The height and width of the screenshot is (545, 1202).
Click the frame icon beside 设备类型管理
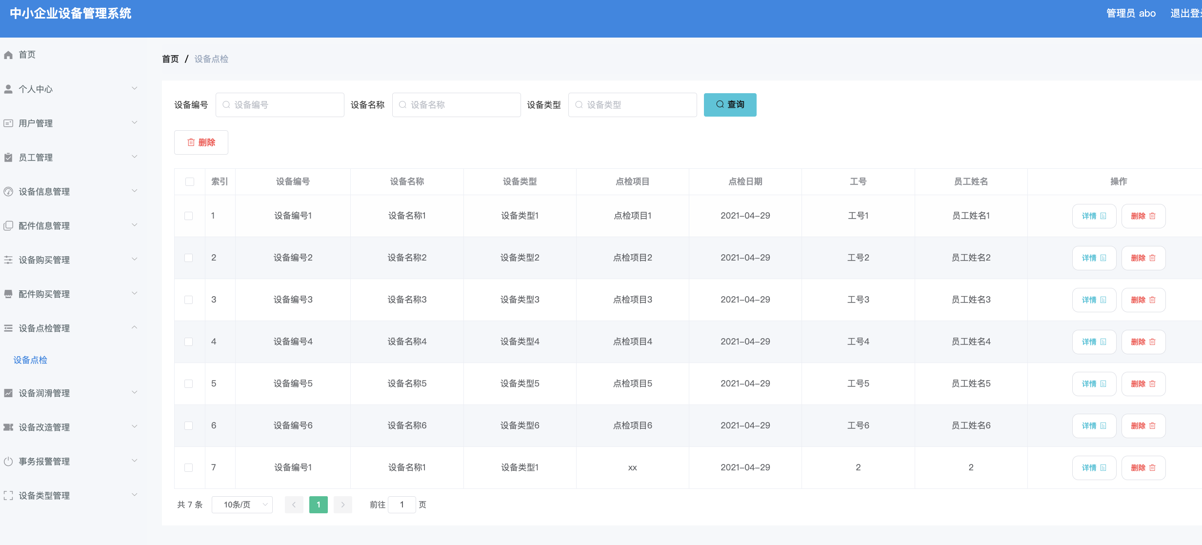pyautogui.click(x=8, y=495)
